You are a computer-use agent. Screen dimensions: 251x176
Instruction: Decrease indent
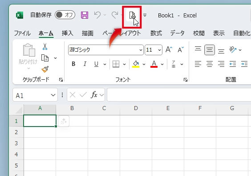coord(233,64)
